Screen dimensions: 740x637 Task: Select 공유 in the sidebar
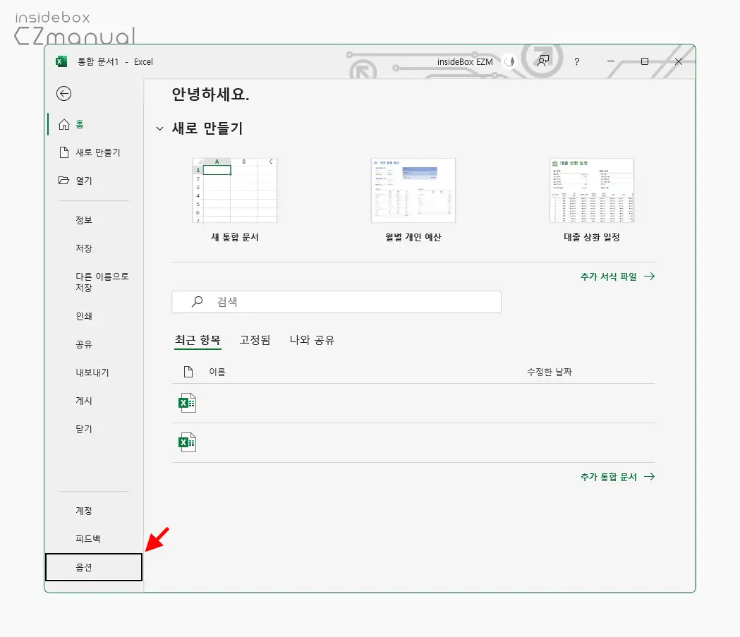point(95,344)
